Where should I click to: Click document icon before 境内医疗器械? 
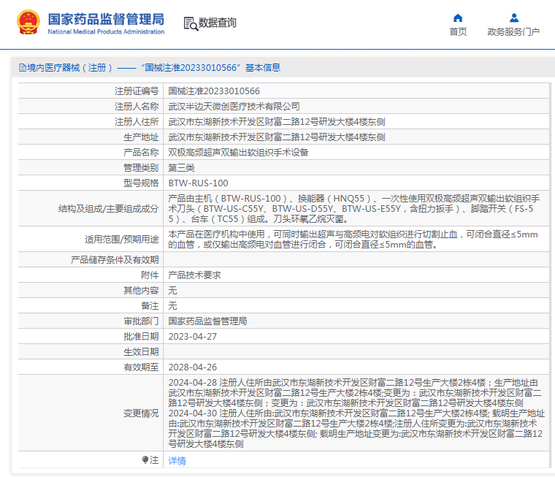tap(23, 68)
